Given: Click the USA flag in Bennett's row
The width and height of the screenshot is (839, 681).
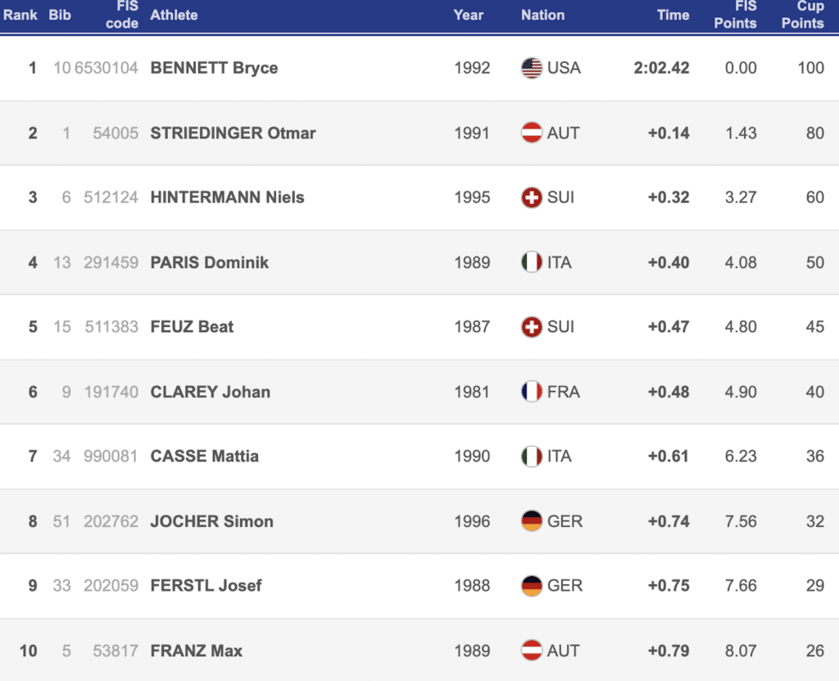Looking at the screenshot, I should pos(532,68).
